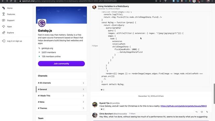Click the December 14, 2018 date divider
The height and width of the screenshot is (121, 215).
point(151,96)
